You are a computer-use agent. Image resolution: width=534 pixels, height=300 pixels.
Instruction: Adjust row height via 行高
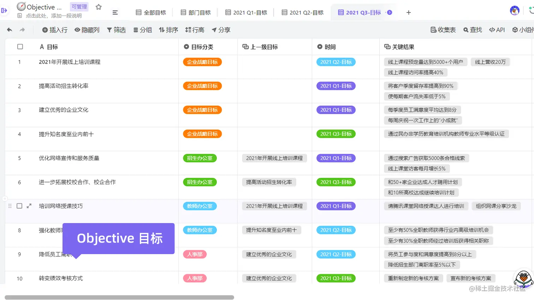[x=195, y=30]
